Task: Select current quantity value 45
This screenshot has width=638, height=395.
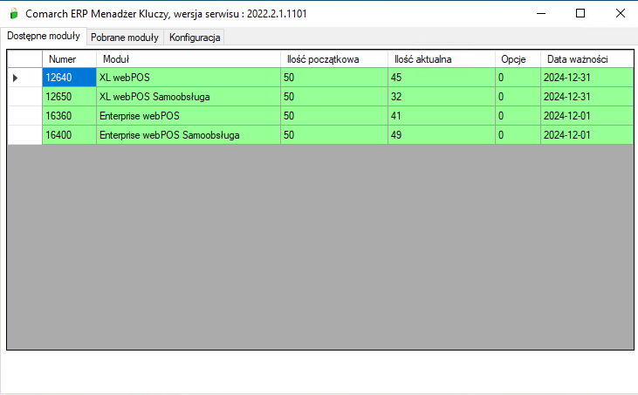Action: 442,78
